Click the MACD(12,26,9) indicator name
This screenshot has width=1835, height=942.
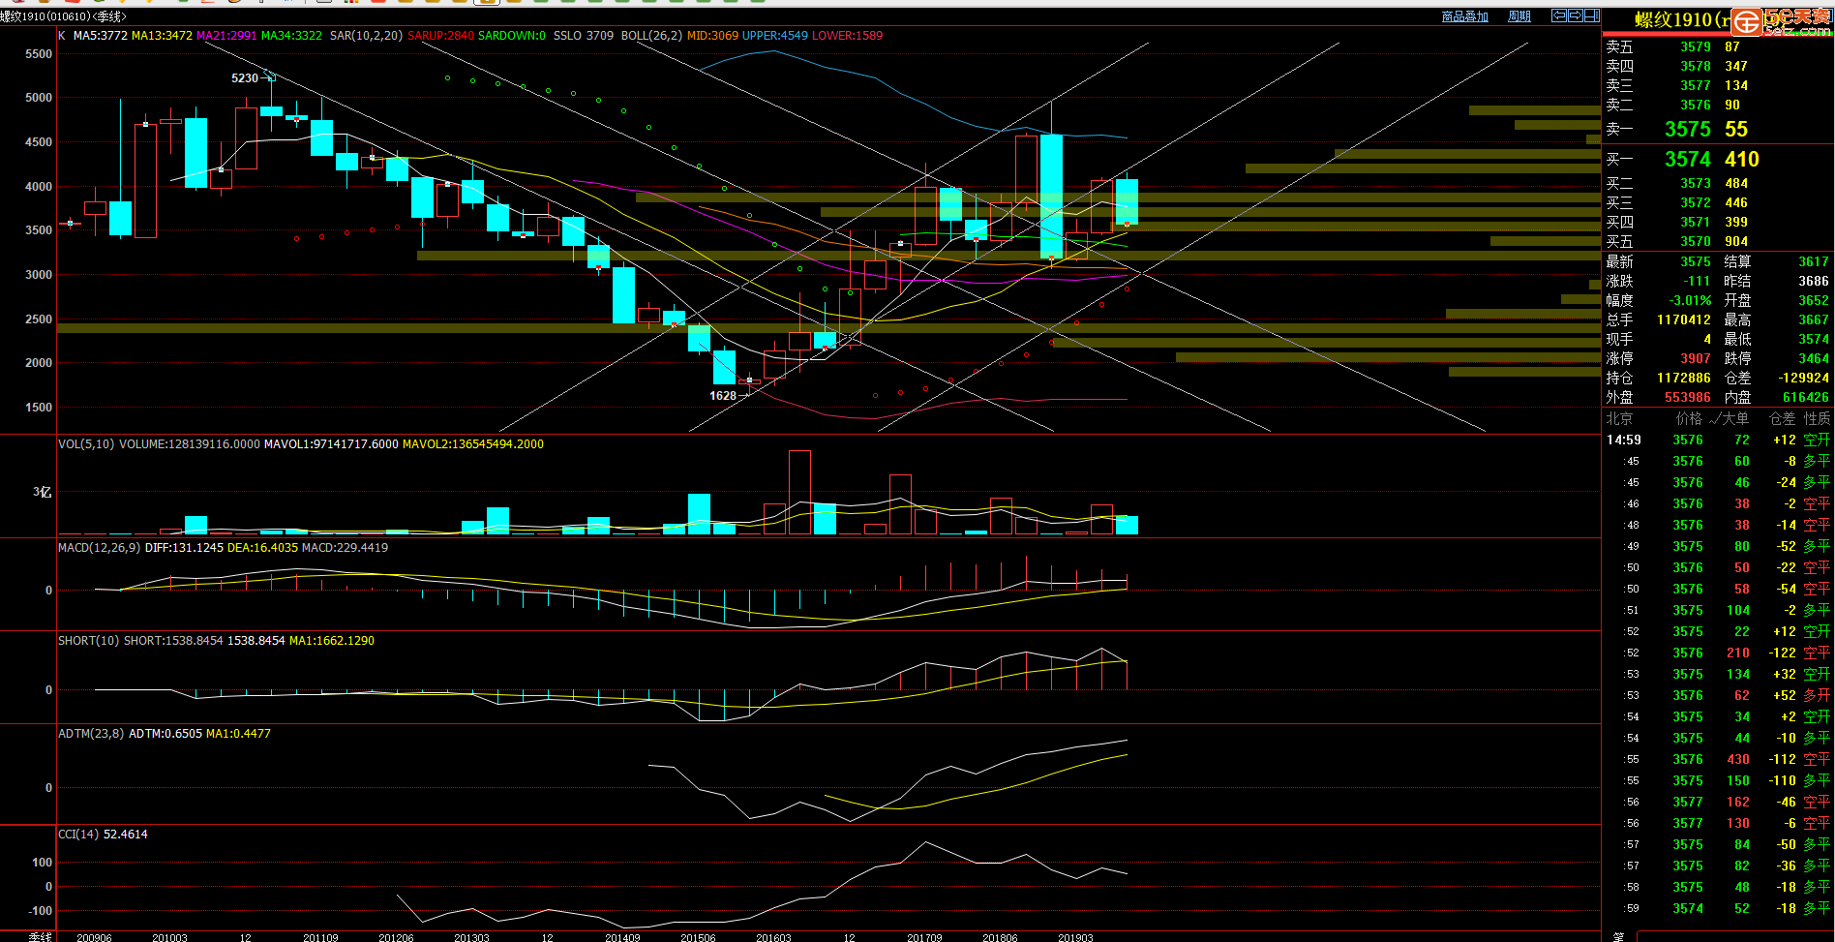click(x=99, y=548)
